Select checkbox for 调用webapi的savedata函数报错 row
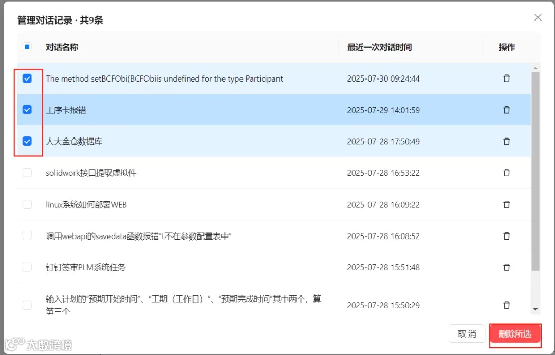Viewport: 555px width, 355px height. 27,235
